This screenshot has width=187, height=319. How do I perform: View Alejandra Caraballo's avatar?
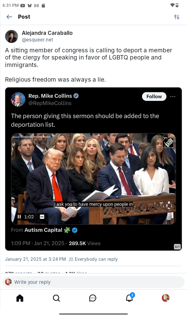(x=12, y=36)
